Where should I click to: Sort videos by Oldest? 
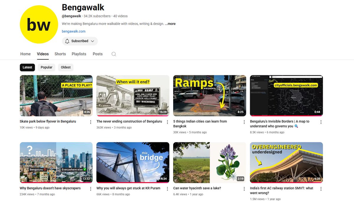pos(66,67)
